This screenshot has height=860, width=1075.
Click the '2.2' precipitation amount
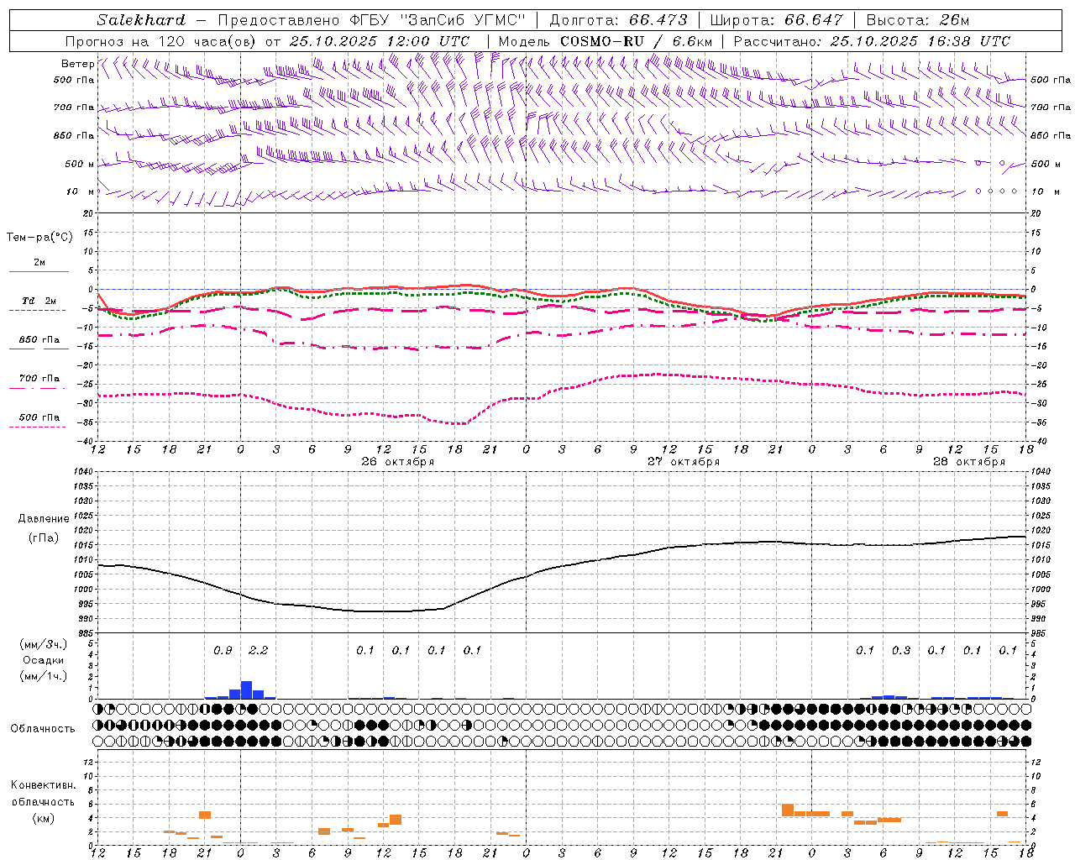pyautogui.click(x=259, y=651)
